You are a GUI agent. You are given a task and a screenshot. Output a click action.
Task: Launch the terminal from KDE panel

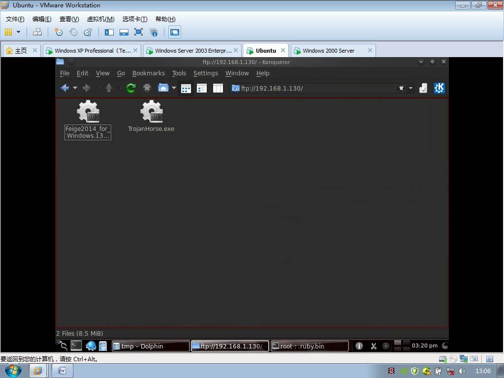[76, 346]
